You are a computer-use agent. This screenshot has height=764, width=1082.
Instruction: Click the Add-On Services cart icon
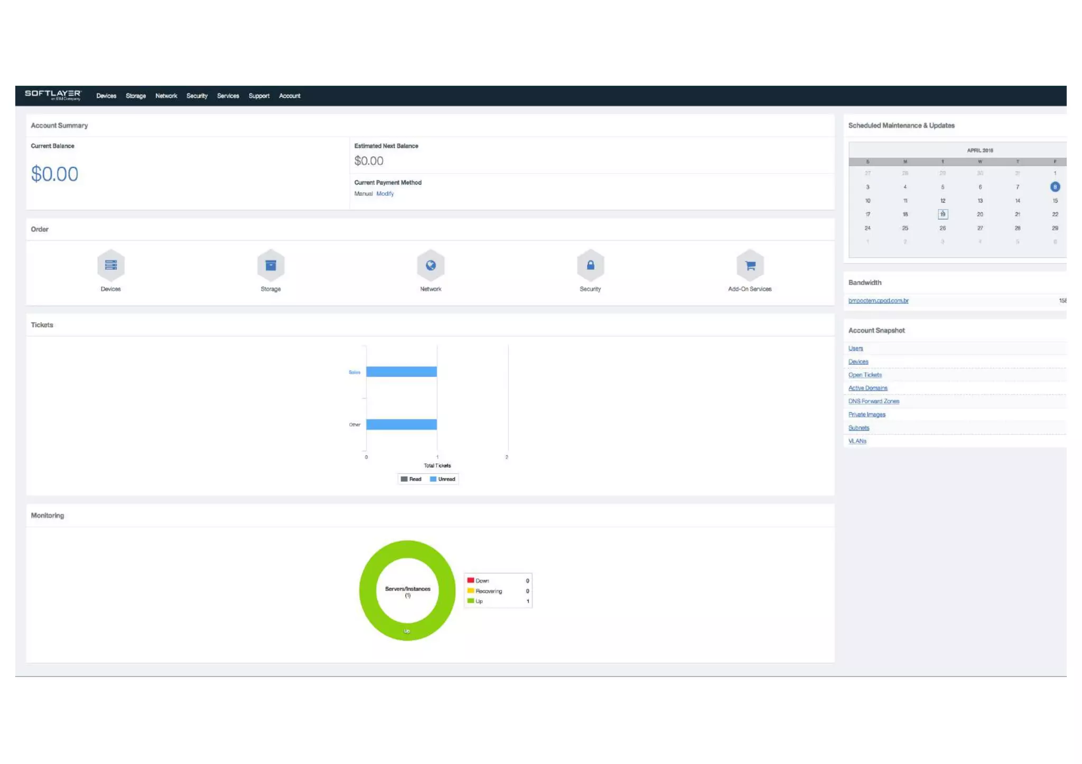click(750, 265)
